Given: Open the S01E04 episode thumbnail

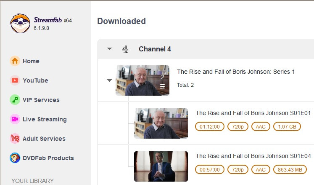Looking at the screenshot, I should tap(161, 166).
